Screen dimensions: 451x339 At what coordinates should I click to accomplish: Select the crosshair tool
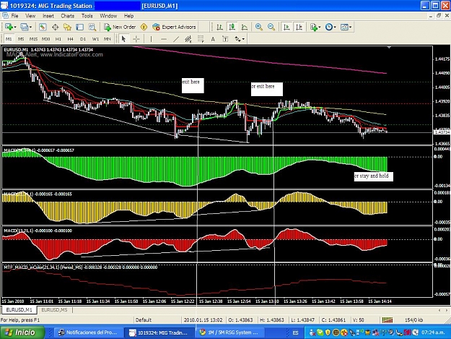point(136,39)
